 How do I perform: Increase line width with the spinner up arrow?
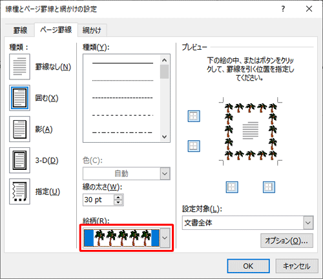tap(118, 197)
